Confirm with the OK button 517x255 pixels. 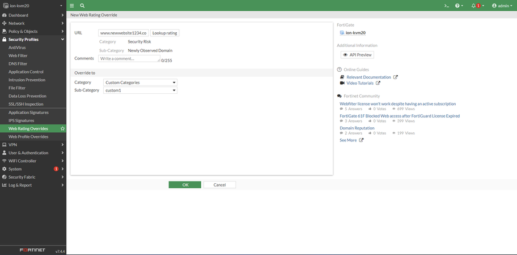point(185,185)
